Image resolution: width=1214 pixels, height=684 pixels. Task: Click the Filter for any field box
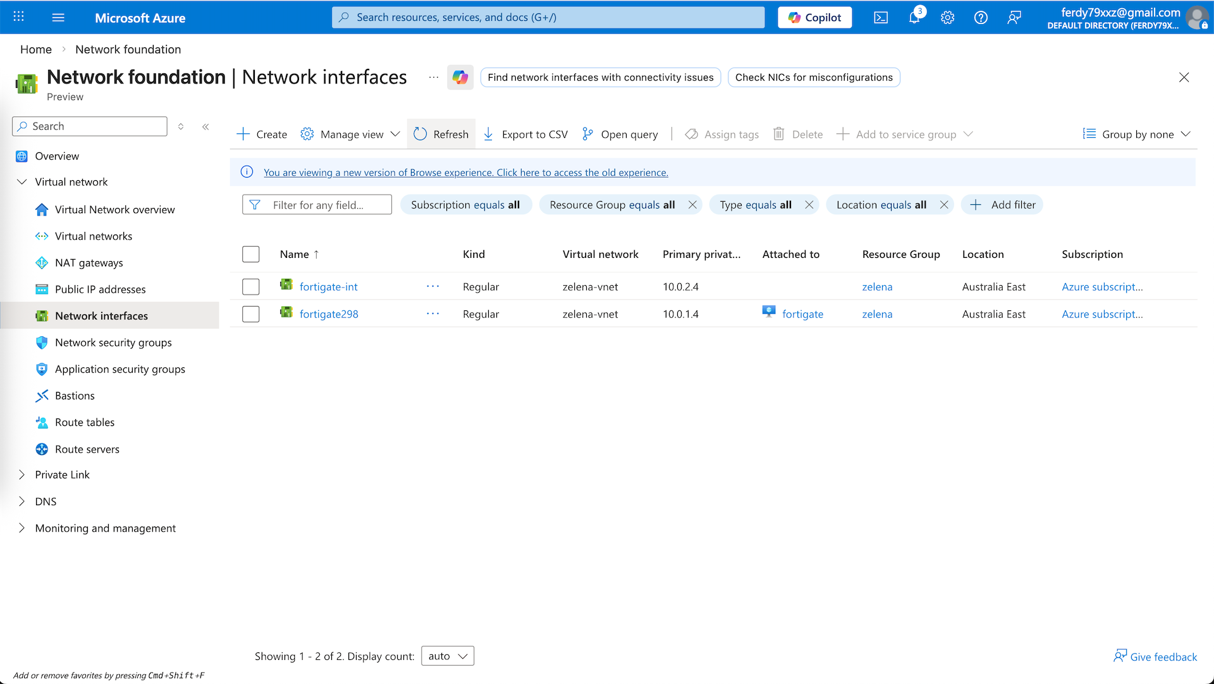tap(317, 205)
